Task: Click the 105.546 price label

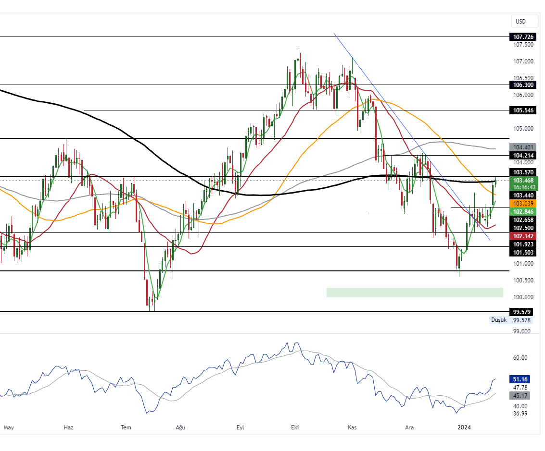Action: [523, 110]
